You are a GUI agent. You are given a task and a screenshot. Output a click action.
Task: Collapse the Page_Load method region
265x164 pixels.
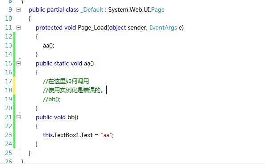18,27
